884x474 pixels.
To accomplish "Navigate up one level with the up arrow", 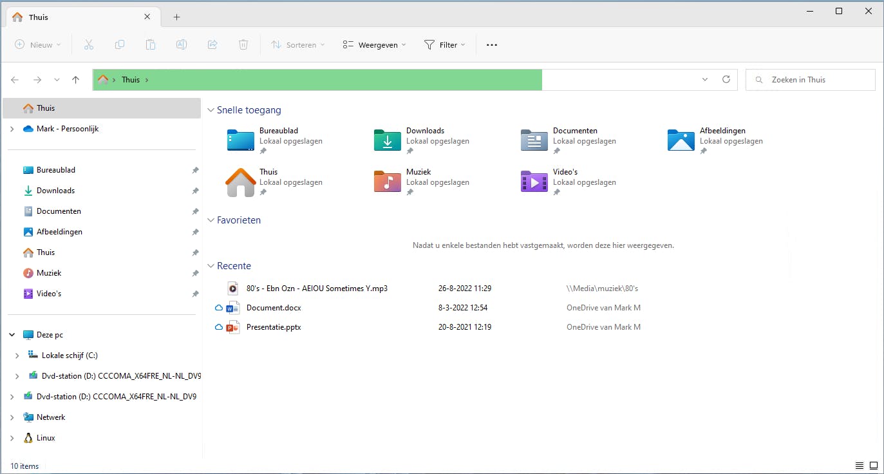I will pyautogui.click(x=76, y=80).
